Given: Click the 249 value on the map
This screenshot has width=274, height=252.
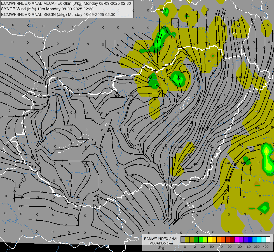Looking at the screenshot, I should click(180, 147).
